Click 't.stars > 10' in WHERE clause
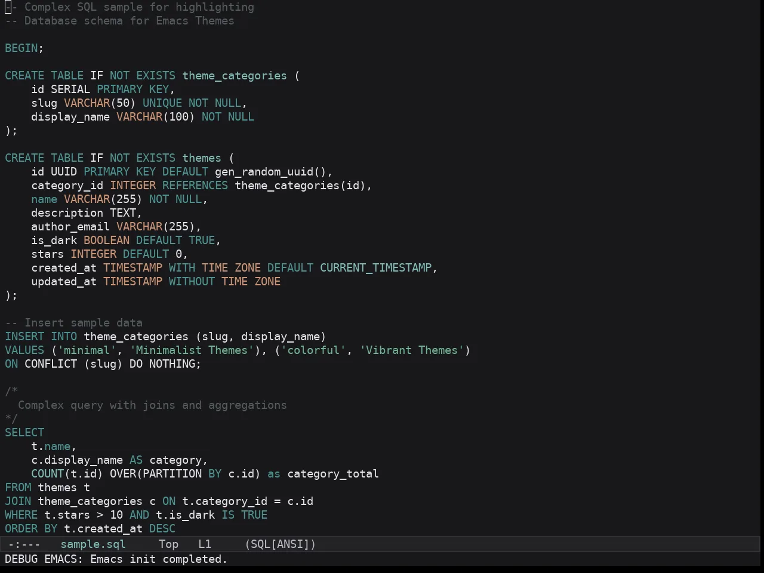This screenshot has width=764, height=573. click(84, 515)
